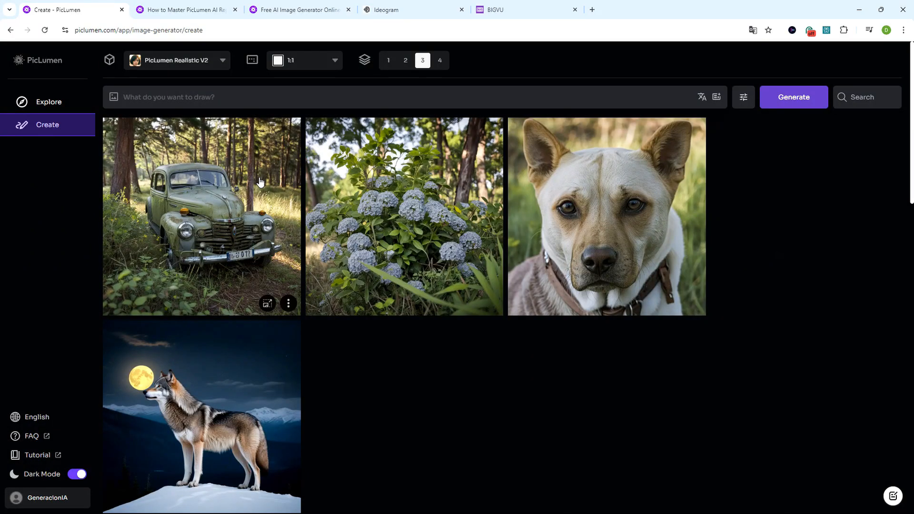Click the image edit icon on car image
914x514 pixels.
click(267, 303)
